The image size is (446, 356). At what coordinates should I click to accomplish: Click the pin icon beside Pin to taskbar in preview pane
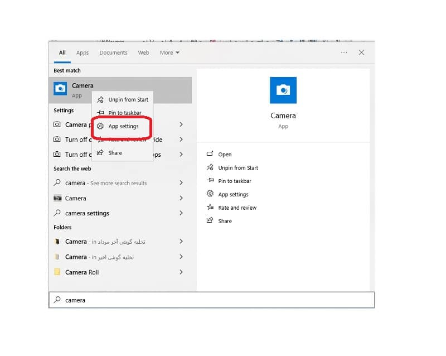pyautogui.click(x=210, y=180)
